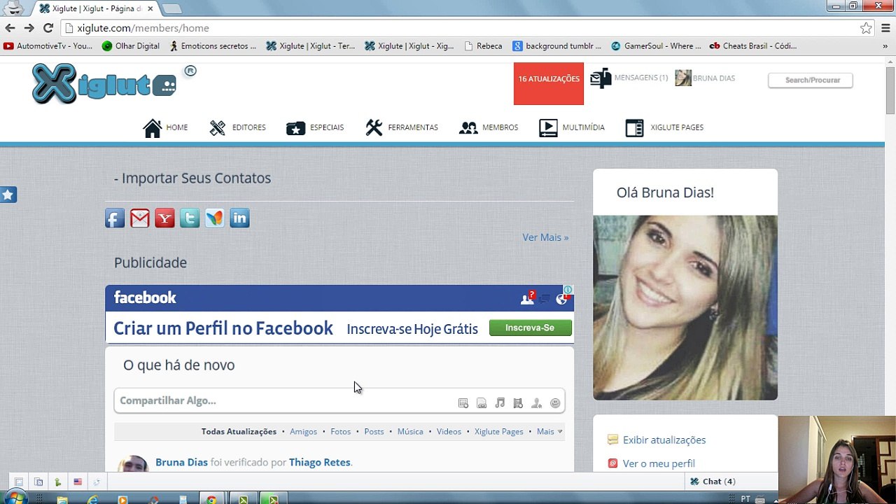This screenshot has height=504, width=896.
Task: Filter feed by Posts
Action: [374, 431]
